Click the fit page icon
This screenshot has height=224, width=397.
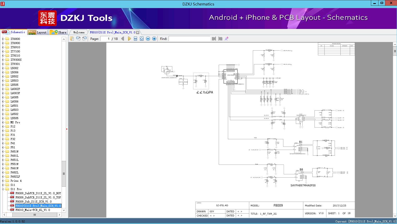(142, 39)
